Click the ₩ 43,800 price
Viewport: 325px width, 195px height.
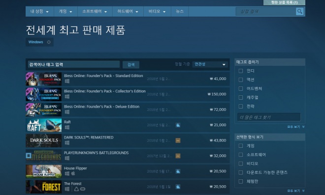point(218,140)
